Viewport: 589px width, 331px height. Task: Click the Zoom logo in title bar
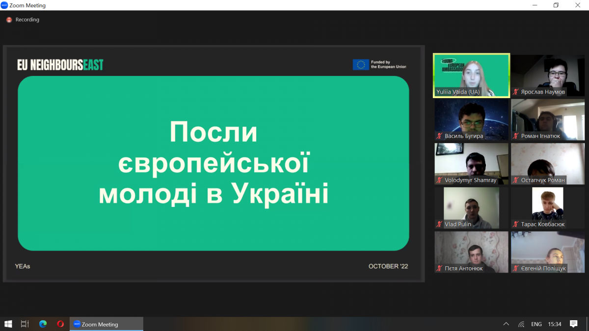pos(4,5)
